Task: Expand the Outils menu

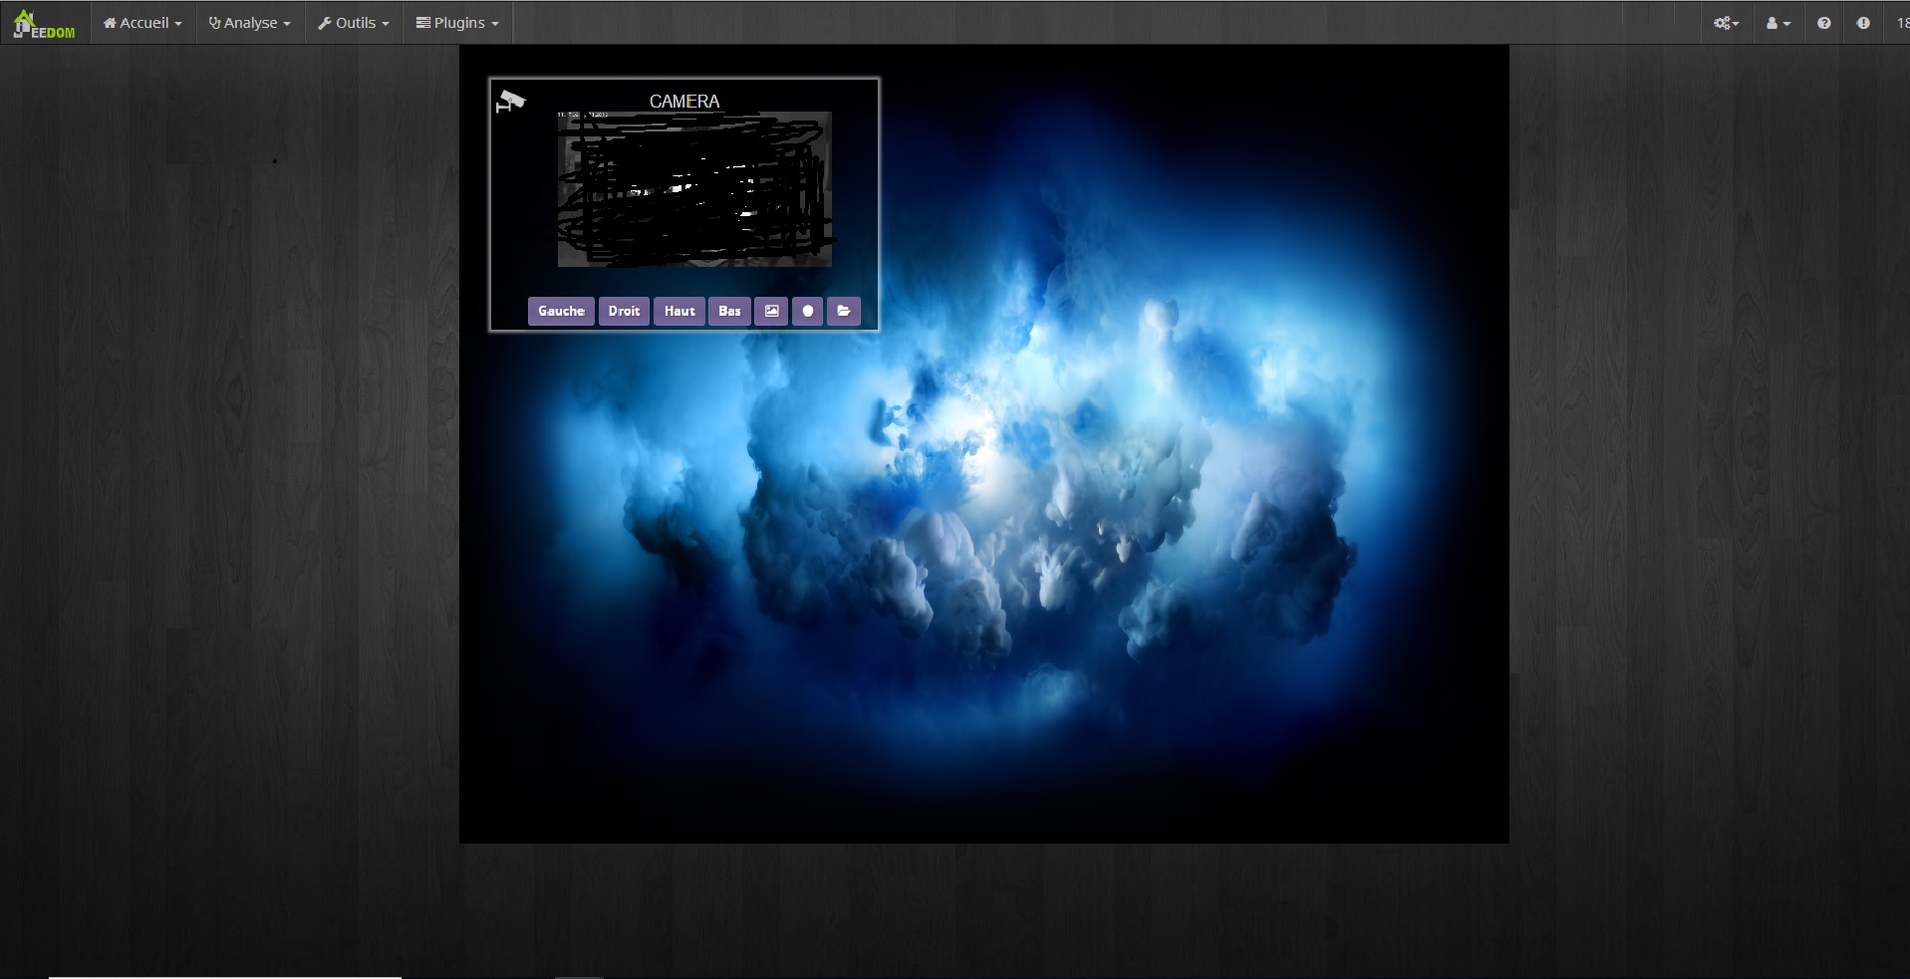Action: coord(354,23)
